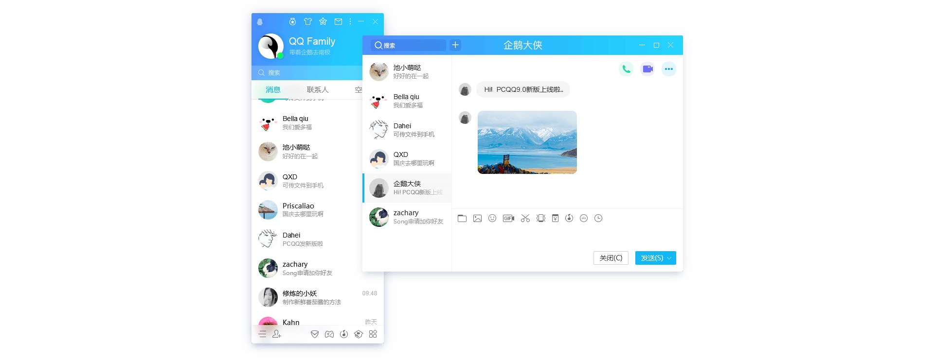
Task: Open the game controller icon
Action: (x=329, y=334)
